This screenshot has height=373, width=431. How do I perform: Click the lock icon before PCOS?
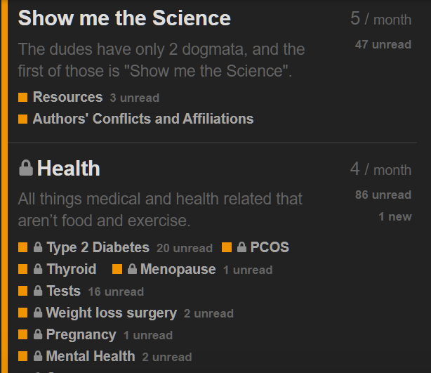point(241,247)
